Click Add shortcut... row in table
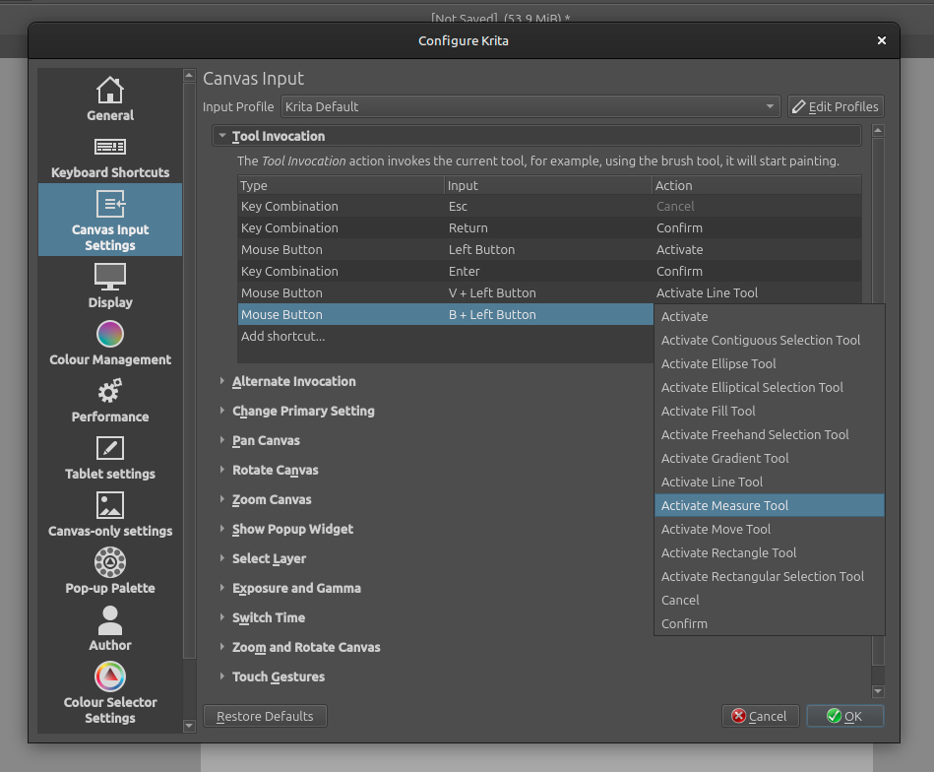Viewport: 934px width, 772px height. pyautogui.click(x=283, y=336)
